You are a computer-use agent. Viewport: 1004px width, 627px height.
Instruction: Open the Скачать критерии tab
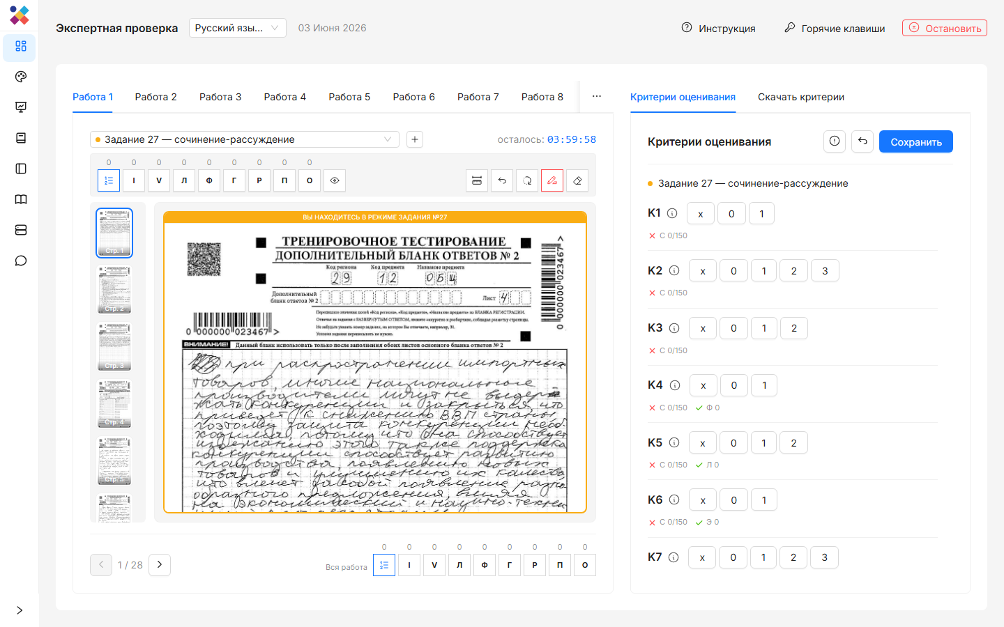click(x=801, y=97)
